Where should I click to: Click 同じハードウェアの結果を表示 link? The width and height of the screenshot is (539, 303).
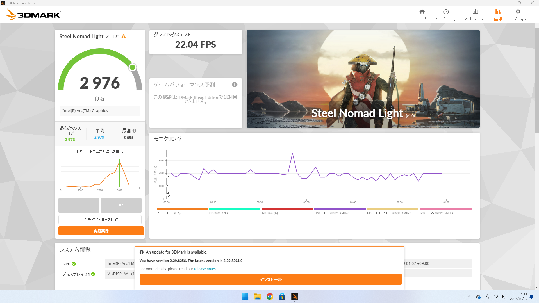coord(100,151)
